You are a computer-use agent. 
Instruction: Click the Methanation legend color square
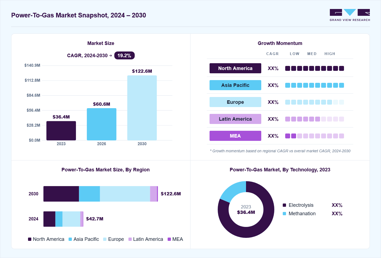(284, 214)
